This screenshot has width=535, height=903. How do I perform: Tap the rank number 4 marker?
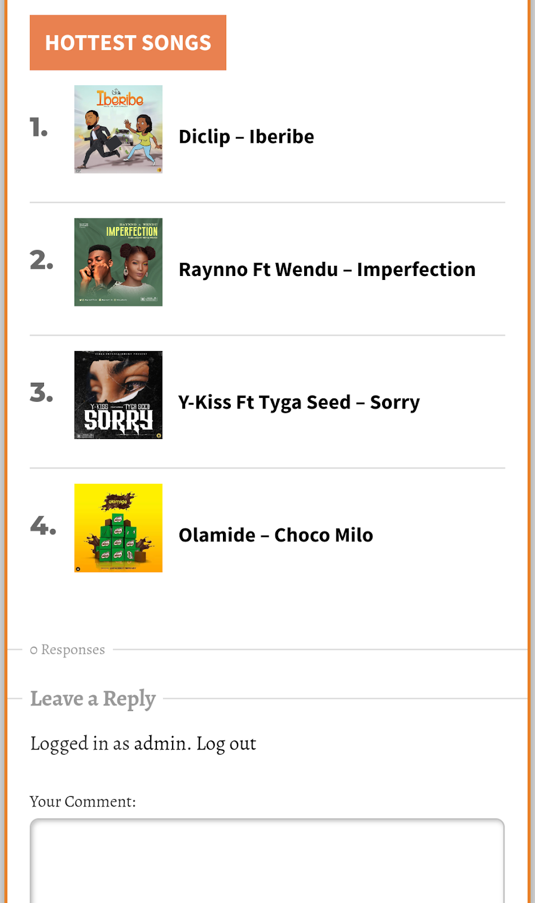point(43,525)
